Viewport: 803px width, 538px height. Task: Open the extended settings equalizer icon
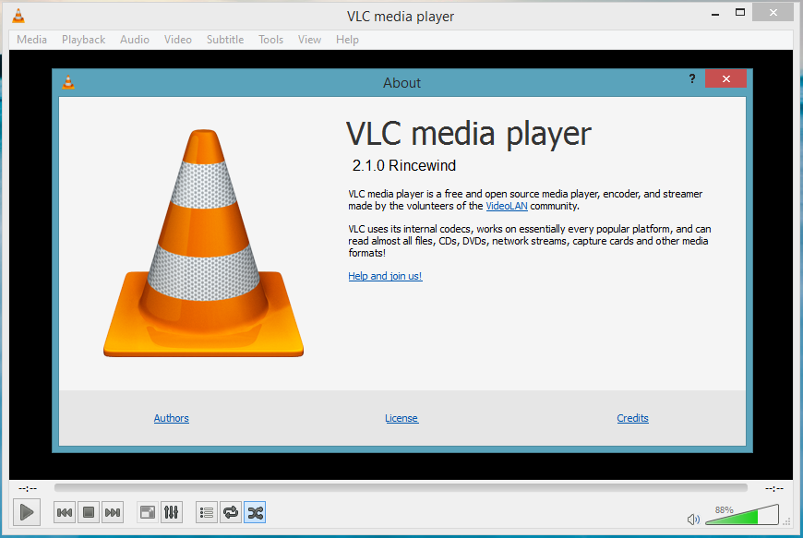coord(172,512)
